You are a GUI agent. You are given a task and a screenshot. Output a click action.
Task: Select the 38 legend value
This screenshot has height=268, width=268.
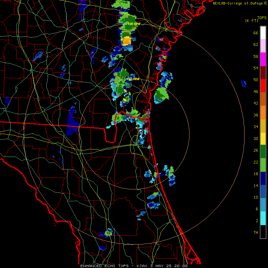tap(256, 115)
